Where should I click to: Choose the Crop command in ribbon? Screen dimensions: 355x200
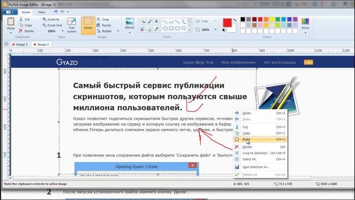coord(103,19)
